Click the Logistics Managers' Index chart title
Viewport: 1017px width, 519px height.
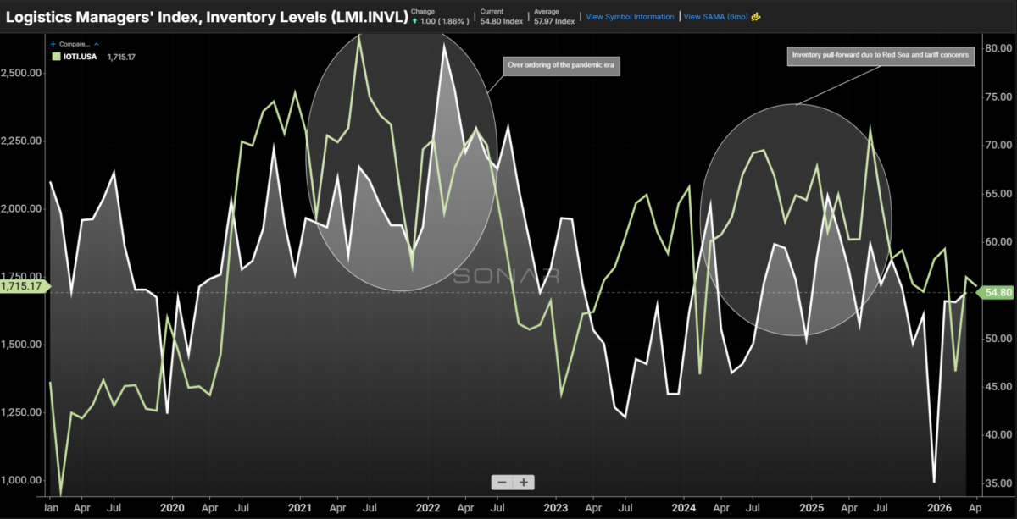pyautogui.click(x=206, y=15)
